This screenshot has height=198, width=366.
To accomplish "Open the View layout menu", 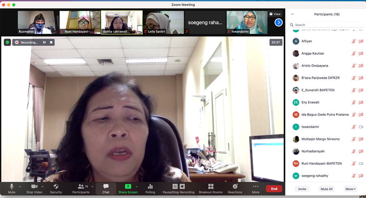I will (275, 14).
